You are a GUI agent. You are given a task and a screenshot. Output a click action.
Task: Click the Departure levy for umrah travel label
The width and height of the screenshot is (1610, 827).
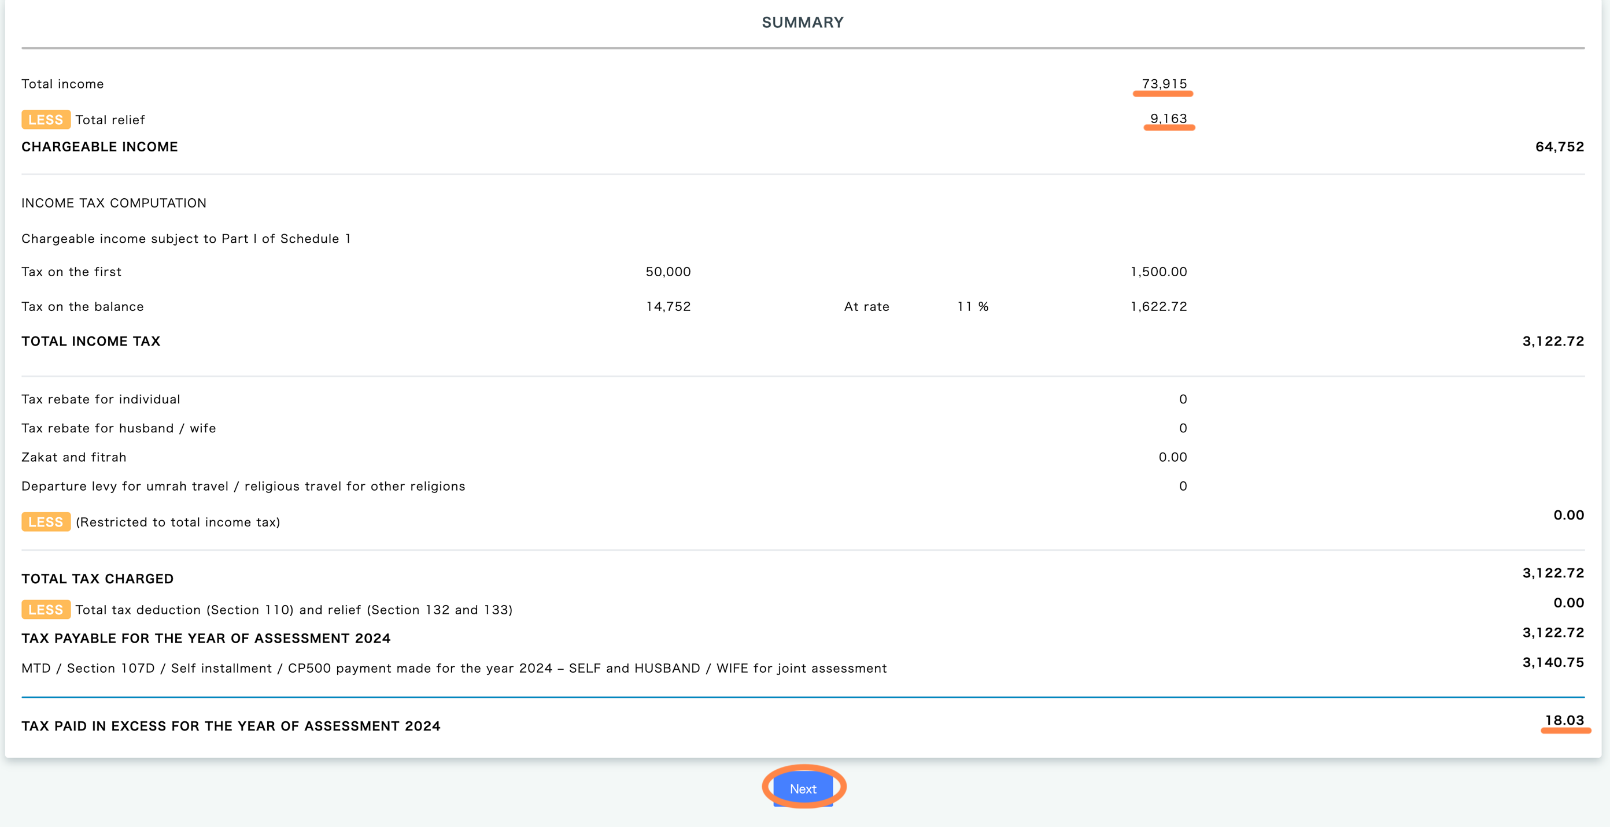click(243, 486)
